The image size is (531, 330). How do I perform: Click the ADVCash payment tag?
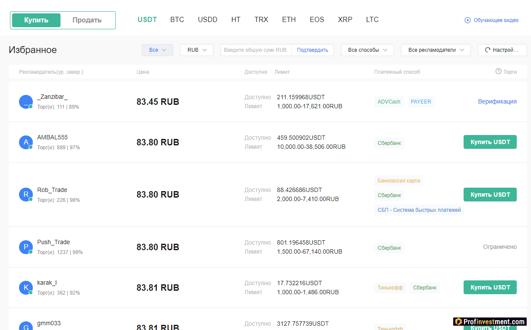click(389, 102)
